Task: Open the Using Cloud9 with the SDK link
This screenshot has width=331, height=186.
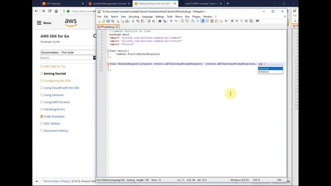Action: [x=62, y=88]
